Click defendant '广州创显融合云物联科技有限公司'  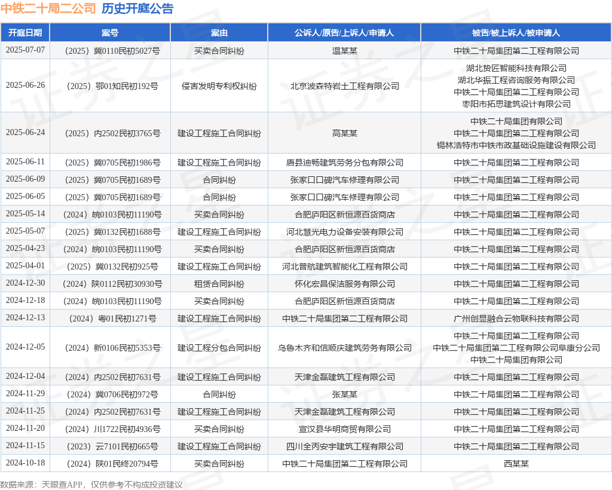[516, 318]
